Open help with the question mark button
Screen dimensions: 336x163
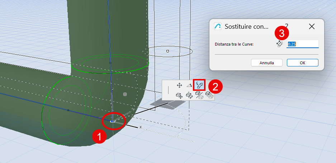click(286, 26)
